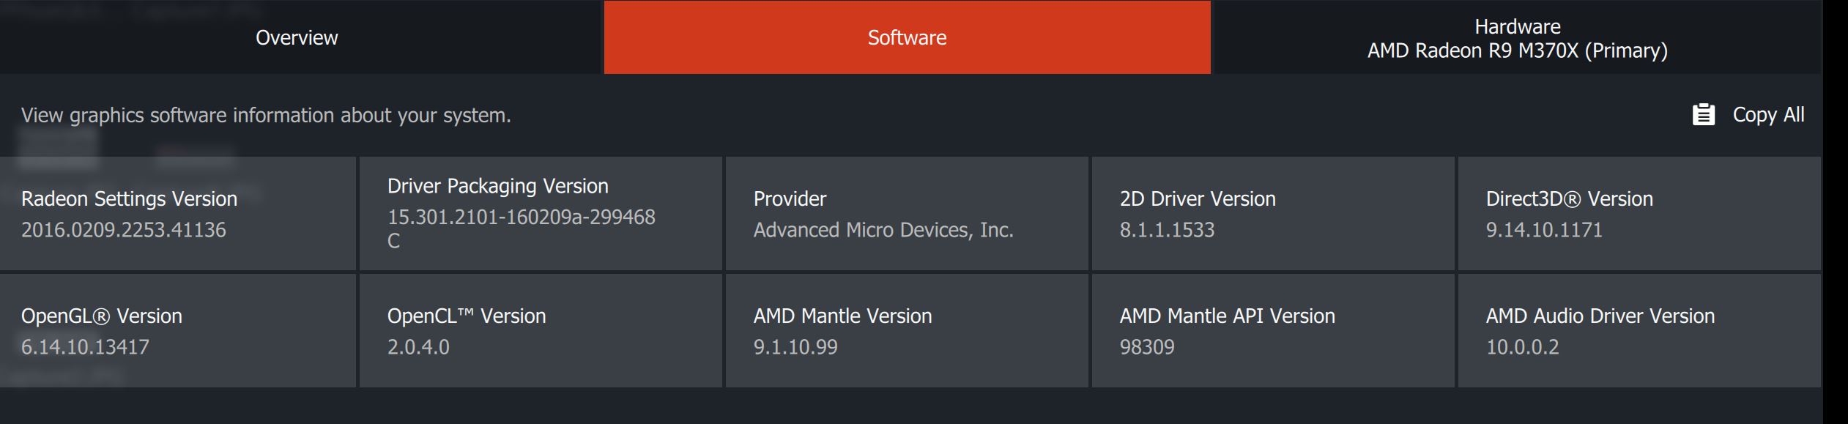The height and width of the screenshot is (424, 1848).
Task: Click the Direct3D Version tile
Action: tap(1639, 213)
